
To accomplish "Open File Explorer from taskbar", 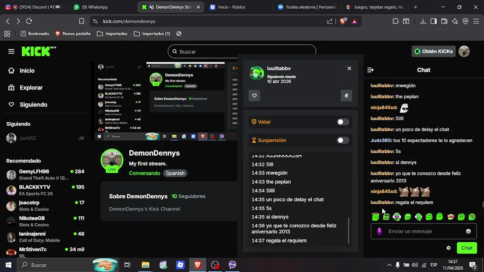I will pyautogui.click(x=146, y=265).
